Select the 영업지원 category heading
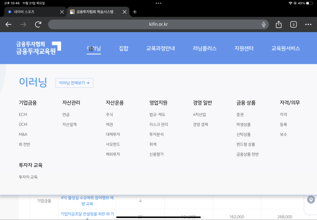The width and height of the screenshot is (317, 220). click(x=158, y=103)
